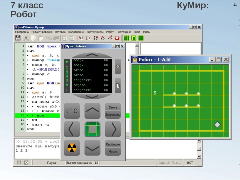Click the white diamond robot on the field

pos(217,125)
